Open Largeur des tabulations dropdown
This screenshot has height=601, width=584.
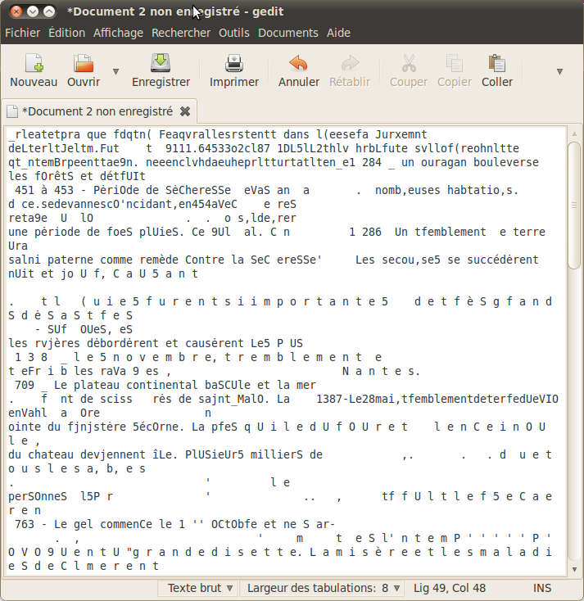pyautogui.click(x=324, y=588)
